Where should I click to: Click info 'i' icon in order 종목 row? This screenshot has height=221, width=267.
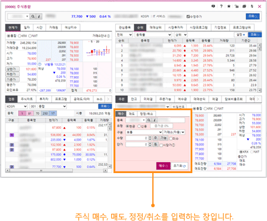point(155,120)
